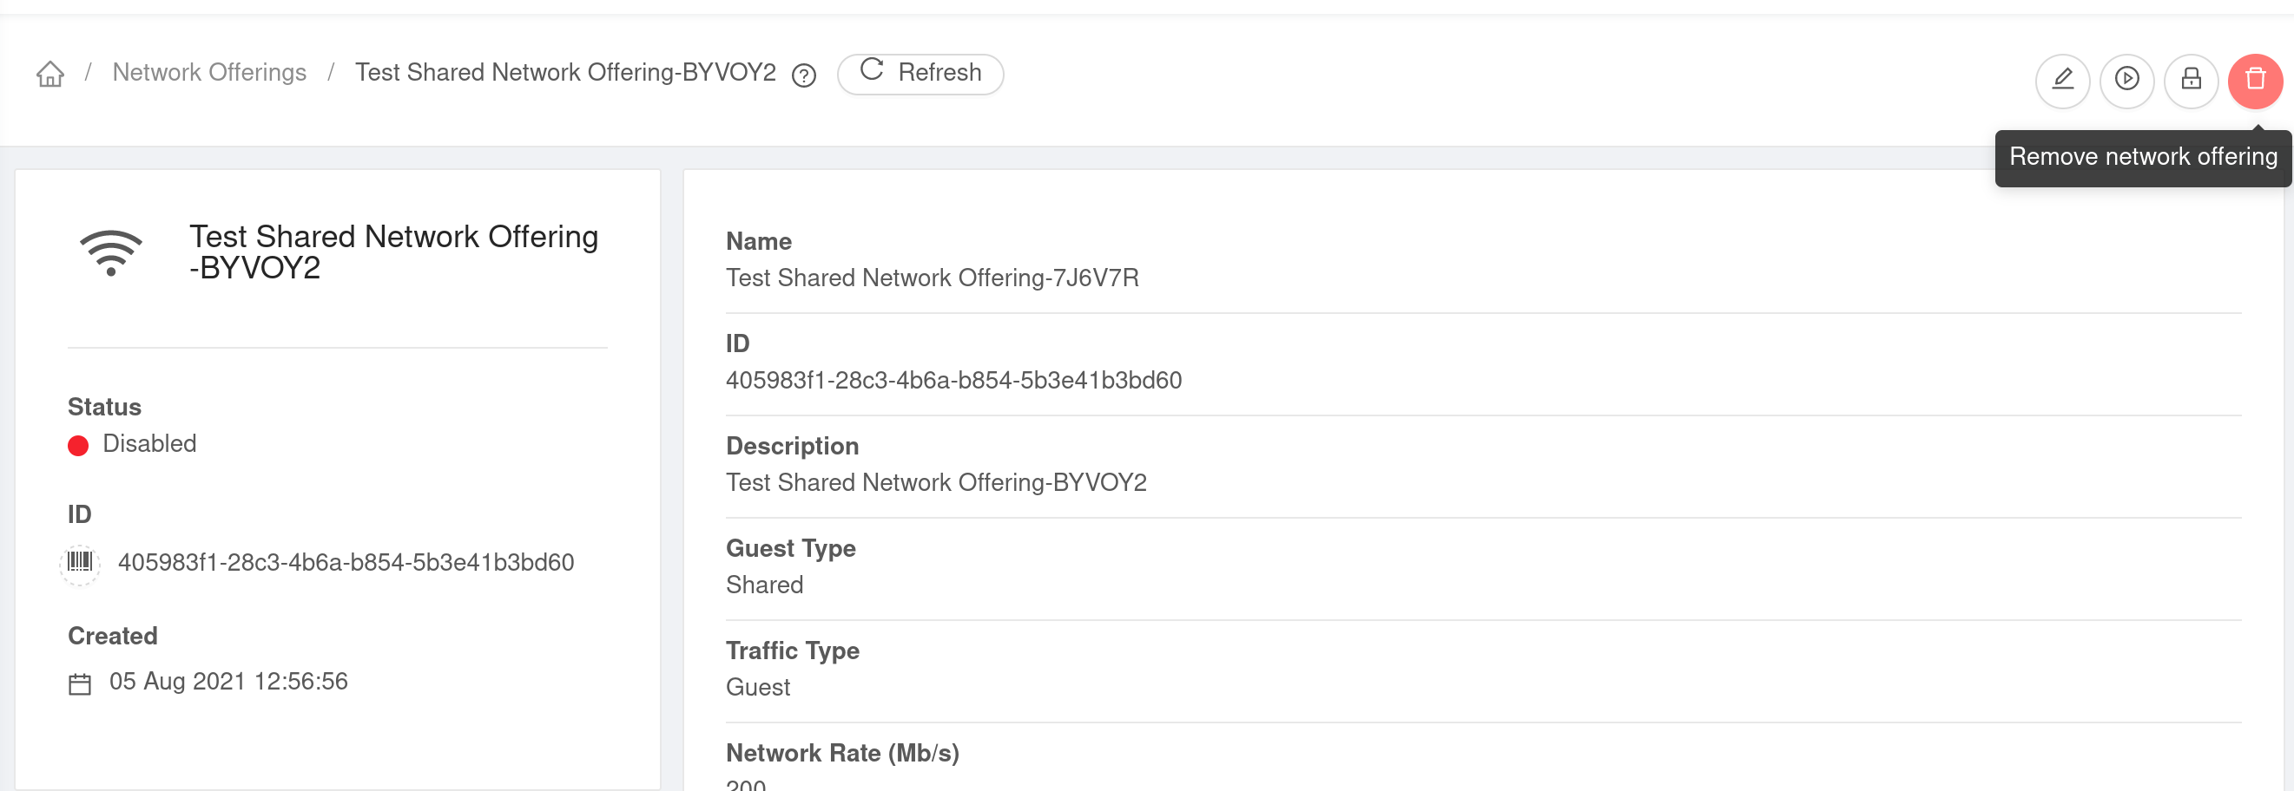
Task: Update offering access via the lock icon
Action: (2192, 80)
